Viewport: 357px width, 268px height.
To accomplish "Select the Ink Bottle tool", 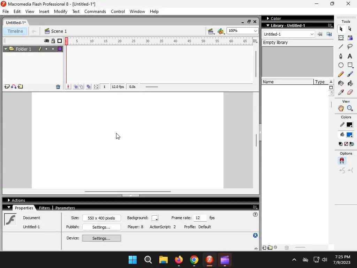I will tap(341, 83).
